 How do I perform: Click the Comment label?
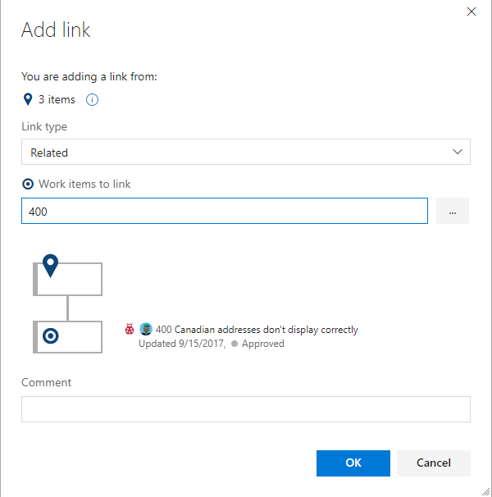click(x=46, y=382)
